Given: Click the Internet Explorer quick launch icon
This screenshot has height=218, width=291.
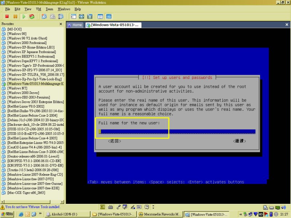Looking at the screenshot, I should pyautogui.click(x=21, y=214).
